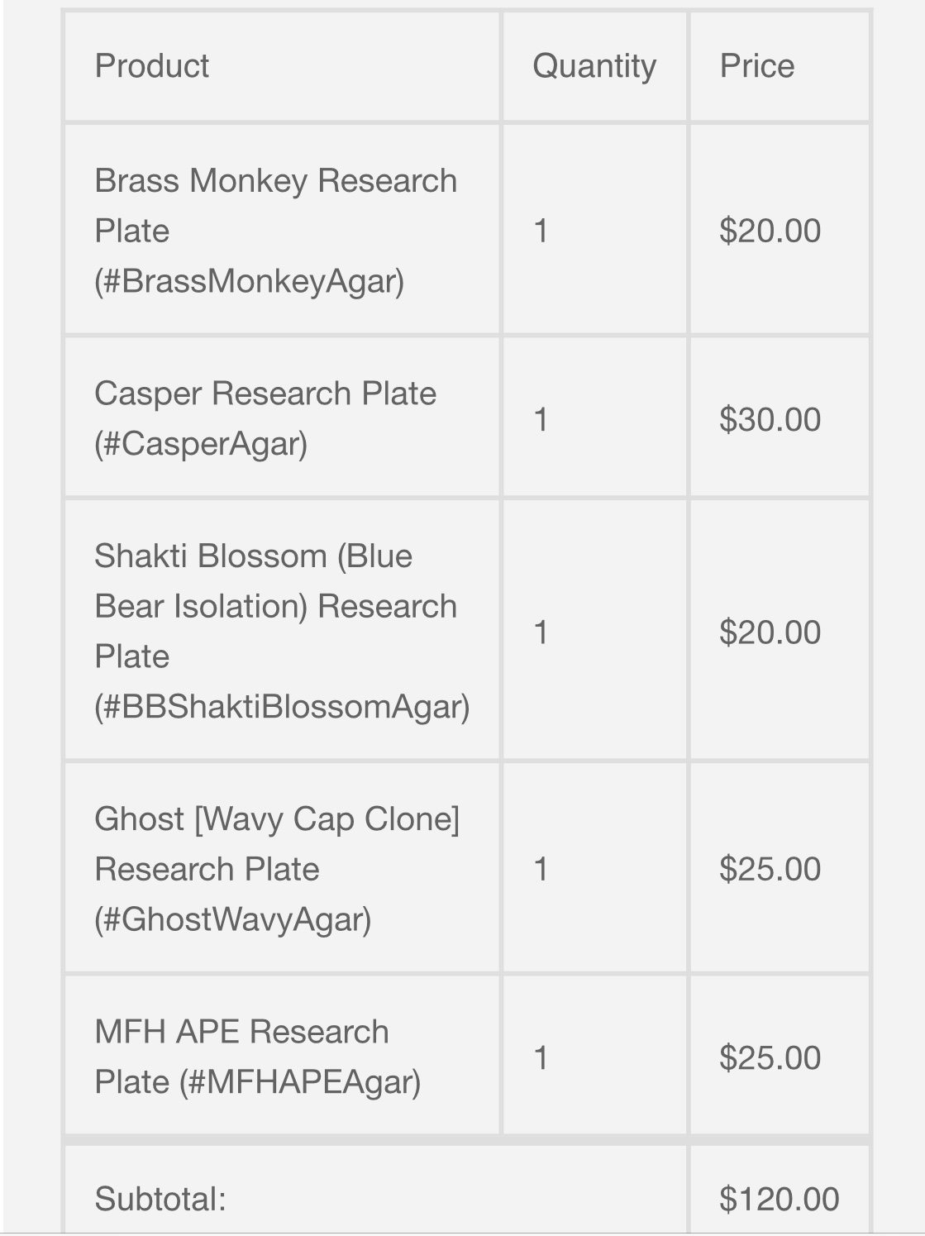Click the Shakti Blossom Research Plate product name
The height and width of the screenshot is (1236, 925).
click(281, 631)
